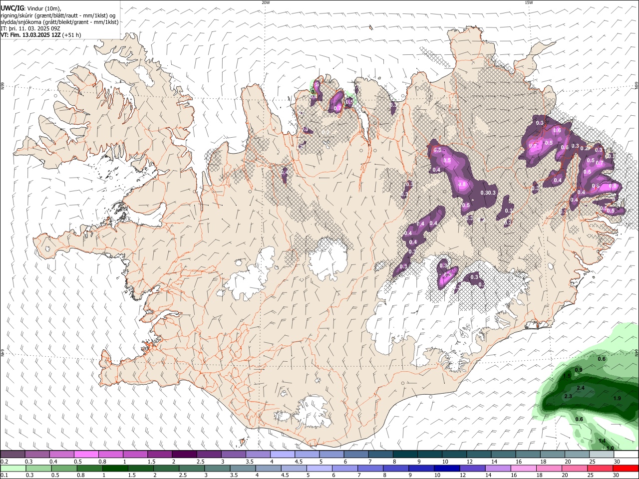Click the 0.5–0.8 green swatch in lower legend
639x479 pixels.
[x=64, y=469]
